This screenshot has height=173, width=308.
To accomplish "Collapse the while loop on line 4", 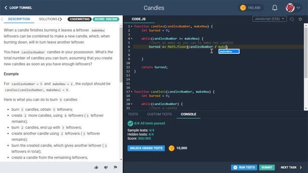I will pos(131,38).
